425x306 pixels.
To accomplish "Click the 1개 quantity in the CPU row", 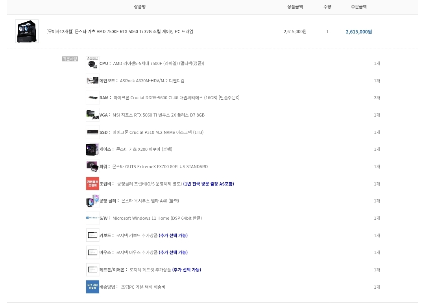I will coord(377,63).
